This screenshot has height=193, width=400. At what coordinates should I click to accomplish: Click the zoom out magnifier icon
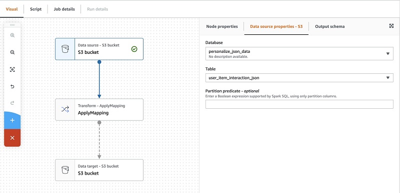[12, 52]
